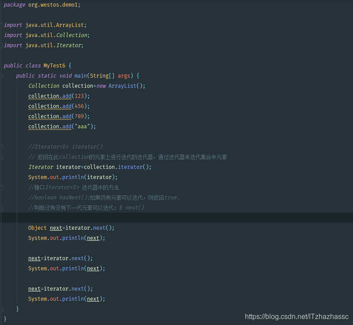Click the System.out.println(iterator) line
The height and width of the screenshot is (325, 353).
click(x=73, y=177)
